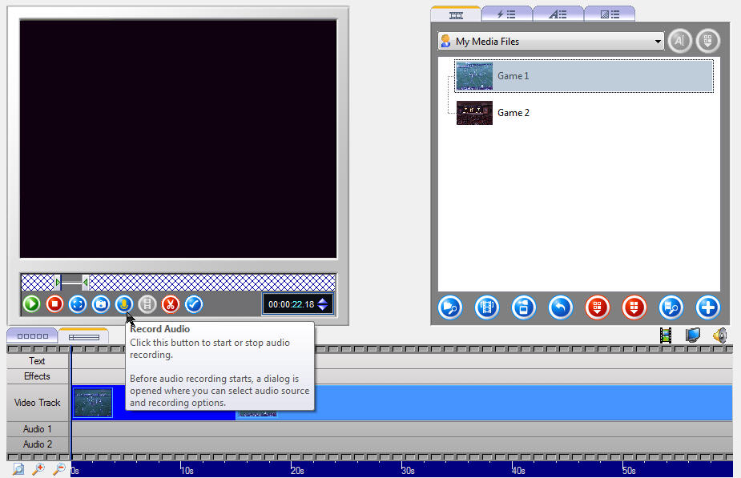741x478 pixels.
Task: Click the grayed grid-arrow button beside dropdown
Action: point(707,41)
